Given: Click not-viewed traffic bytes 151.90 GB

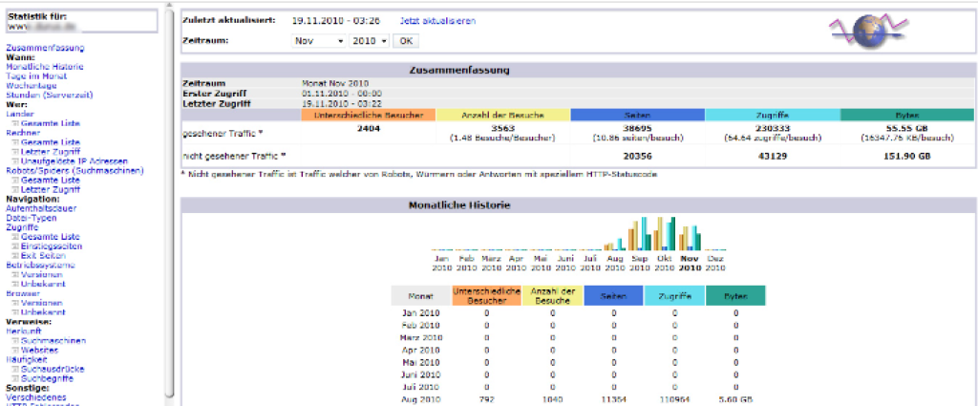Looking at the screenshot, I should pyautogui.click(x=907, y=157).
